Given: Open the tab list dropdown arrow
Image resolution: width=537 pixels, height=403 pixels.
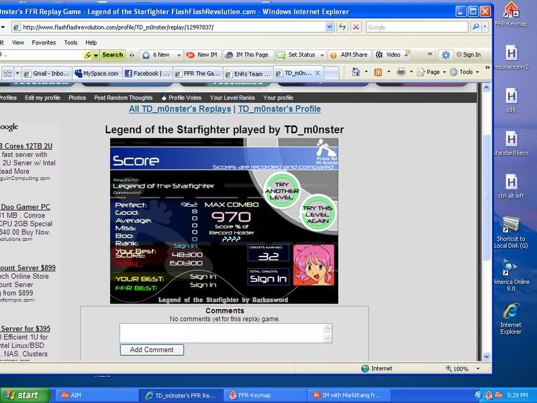Looking at the screenshot, I should point(17,73).
